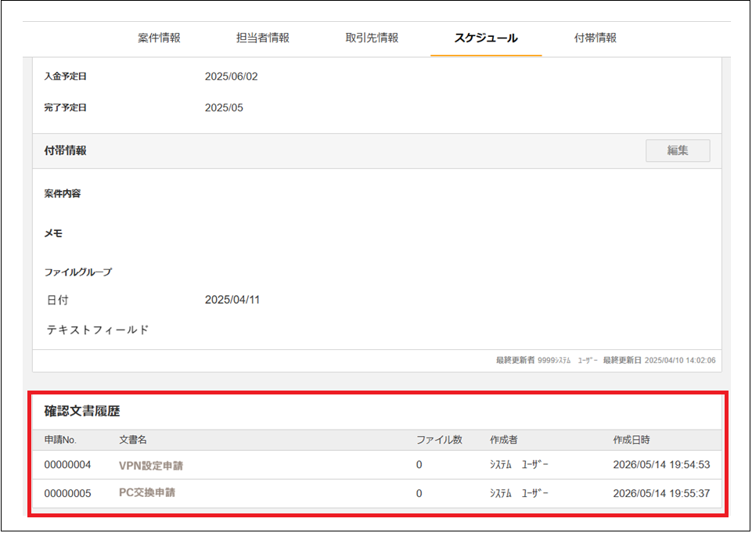Viewport: 752px width, 533px height.
Task: Click the ファイル数 column header
Action: pyautogui.click(x=439, y=440)
